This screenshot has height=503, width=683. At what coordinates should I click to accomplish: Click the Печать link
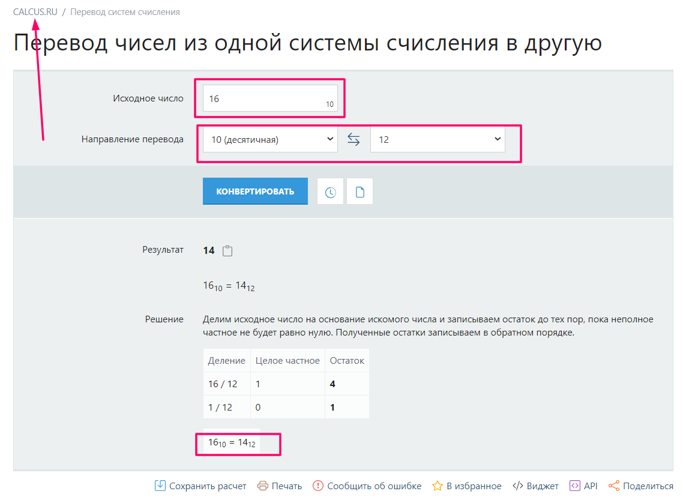coord(287,486)
